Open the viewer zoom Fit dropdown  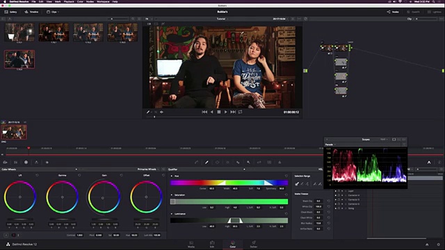point(148,19)
